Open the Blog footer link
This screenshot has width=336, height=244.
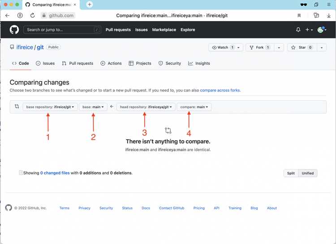click(254, 208)
